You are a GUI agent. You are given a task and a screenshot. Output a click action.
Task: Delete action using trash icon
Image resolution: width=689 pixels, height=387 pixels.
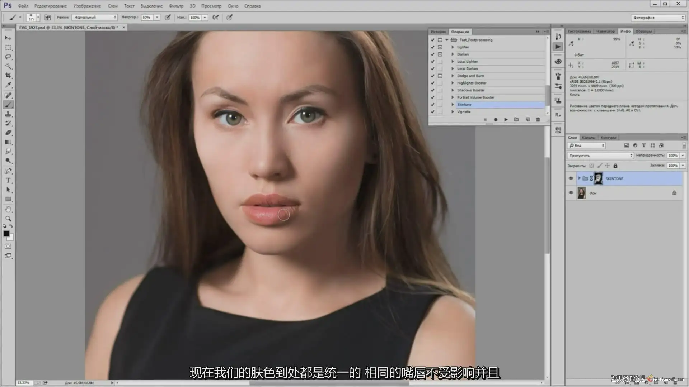(538, 120)
